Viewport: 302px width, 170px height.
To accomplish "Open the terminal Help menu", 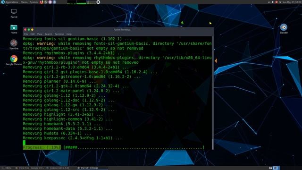I will [69, 34].
